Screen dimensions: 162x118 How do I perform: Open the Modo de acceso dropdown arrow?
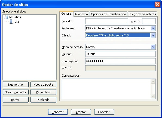point(153,47)
